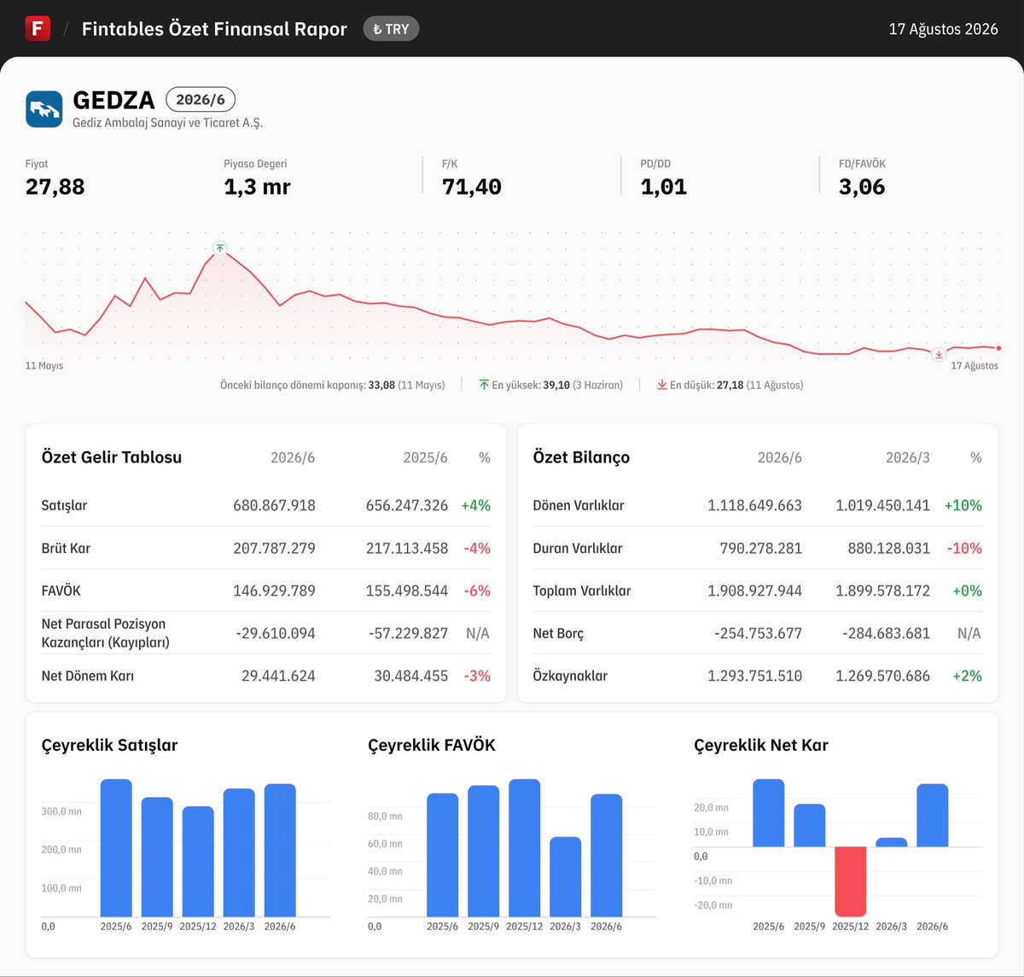Click the En yüksek value 39,10

tap(556, 386)
